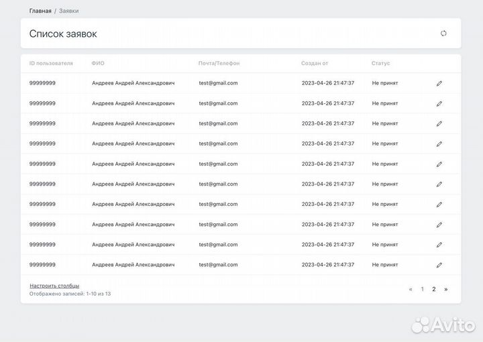Screen dimensions: 483x342
Task: Click the Статус column header
Action: click(x=380, y=63)
